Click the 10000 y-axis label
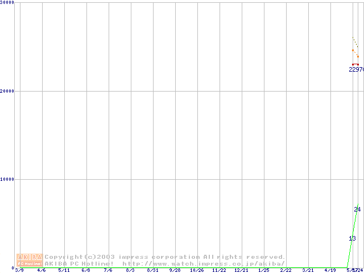This screenshot has width=364, height=273. (x=9, y=179)
